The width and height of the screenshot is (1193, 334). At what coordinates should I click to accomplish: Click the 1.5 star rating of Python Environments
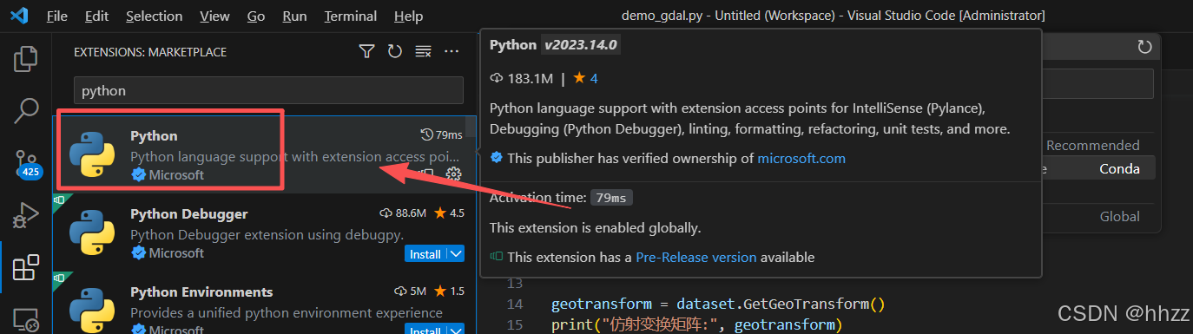point(449,291)
